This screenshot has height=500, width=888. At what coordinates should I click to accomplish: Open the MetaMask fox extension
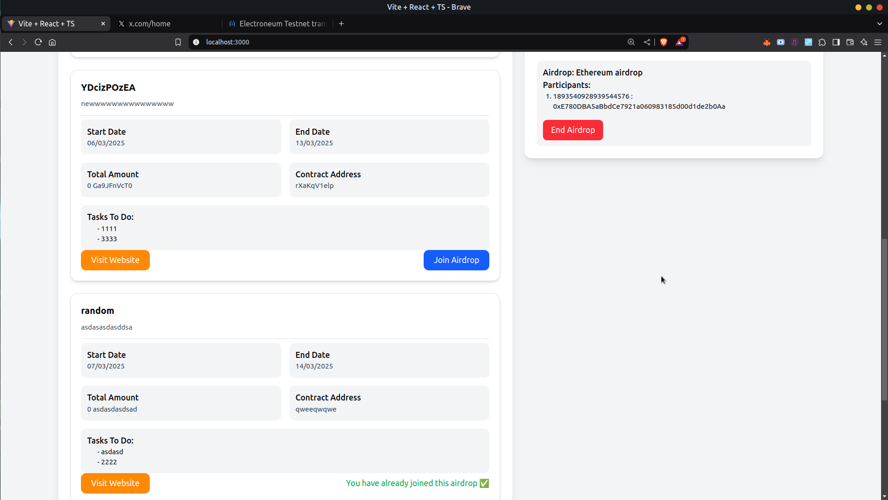coord(767,42)
